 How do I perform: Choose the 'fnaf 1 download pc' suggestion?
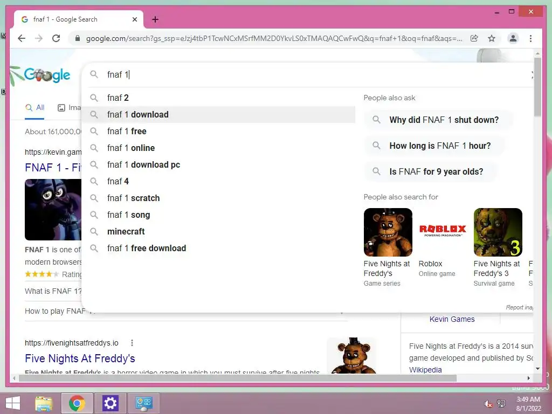pos(218,165)
